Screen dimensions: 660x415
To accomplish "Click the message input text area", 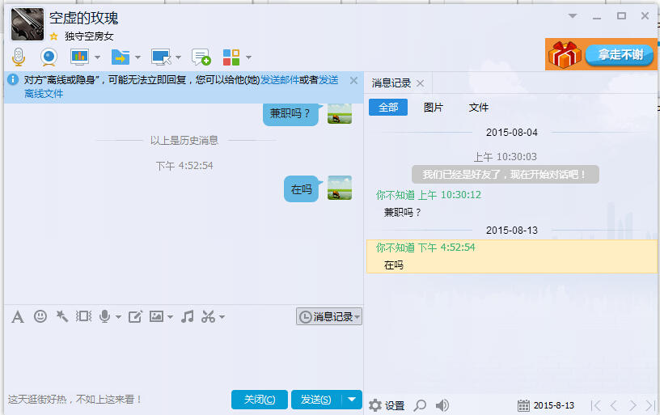I will tap(184, 358).
